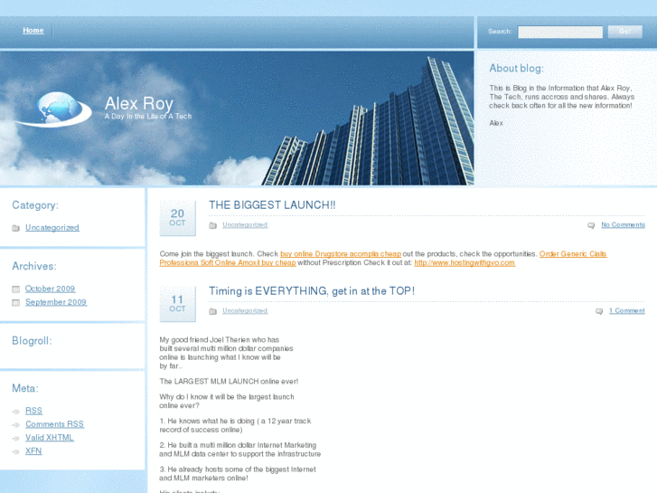Open Uncategorized under Timing is EVERYTHING post
This screenshot has width=657, height=493.
[245, 311]
